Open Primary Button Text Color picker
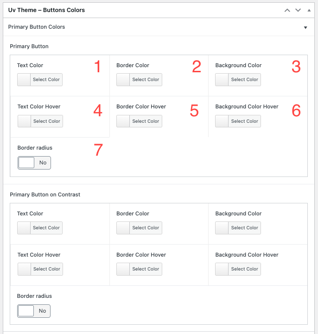 [x=40, y=80]
